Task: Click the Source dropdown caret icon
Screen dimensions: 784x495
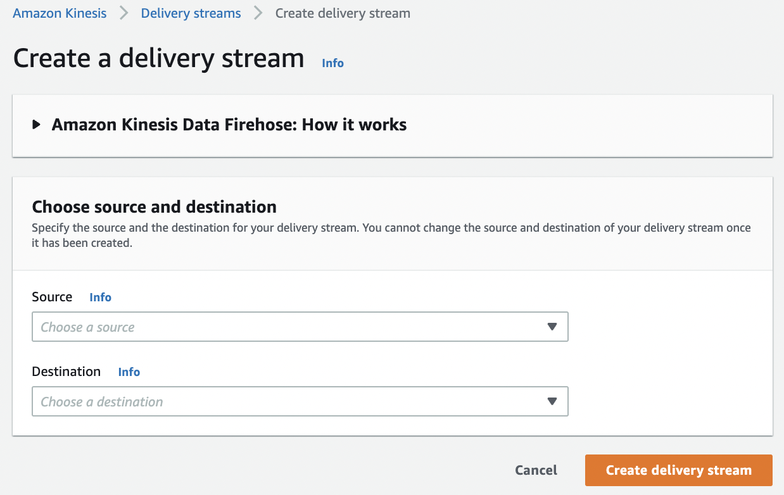Action: coord(552,327)
